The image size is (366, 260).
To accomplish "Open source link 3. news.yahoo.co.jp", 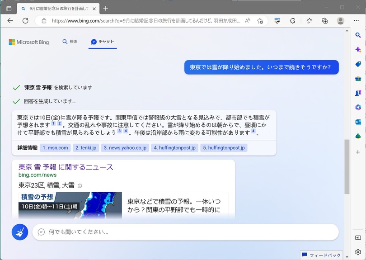I will coord(125,148).
